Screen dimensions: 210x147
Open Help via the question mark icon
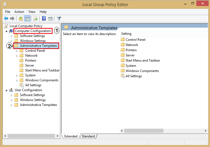pyautogui.click(x=44, y=18)
